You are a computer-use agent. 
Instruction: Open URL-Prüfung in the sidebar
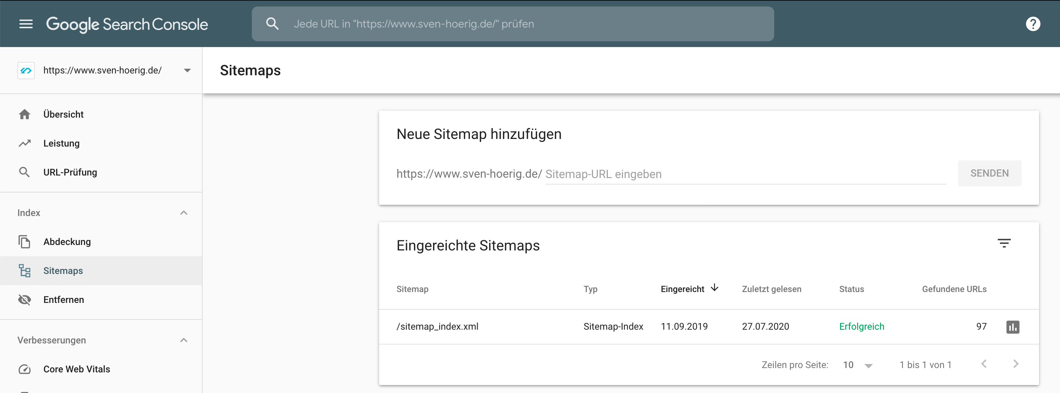point(101,172)
